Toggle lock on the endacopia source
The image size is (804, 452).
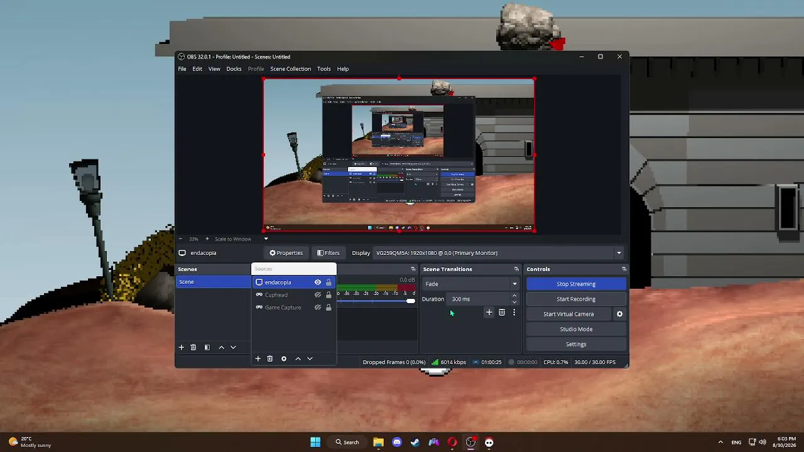329,282
